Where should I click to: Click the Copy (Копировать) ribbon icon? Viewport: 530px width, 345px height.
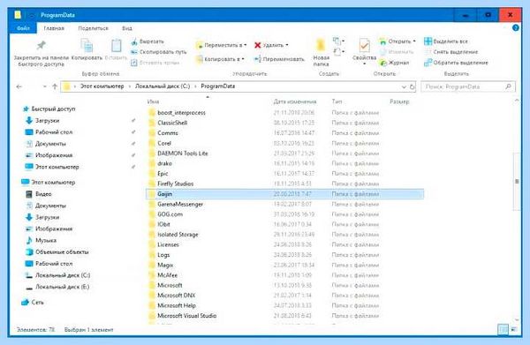click(x=87, y=46)
